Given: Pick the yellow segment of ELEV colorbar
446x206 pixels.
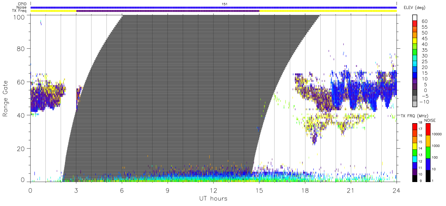Looking at the screenshot, I should pyautogui.click(x=415, y=41).
